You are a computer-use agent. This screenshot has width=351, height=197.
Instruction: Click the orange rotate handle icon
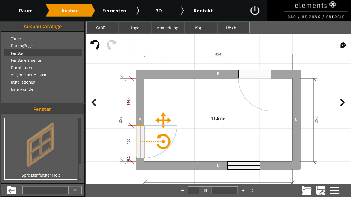pos(163,141)
